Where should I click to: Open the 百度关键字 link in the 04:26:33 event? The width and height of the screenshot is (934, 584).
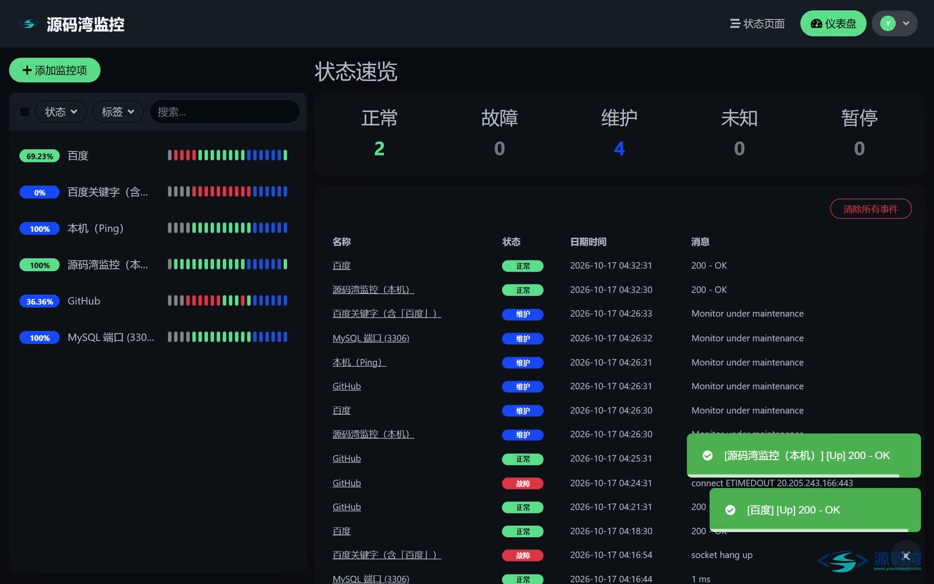[x=386, y=314]
